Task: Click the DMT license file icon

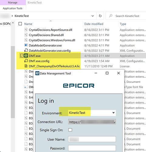Action: click(26, 66)
